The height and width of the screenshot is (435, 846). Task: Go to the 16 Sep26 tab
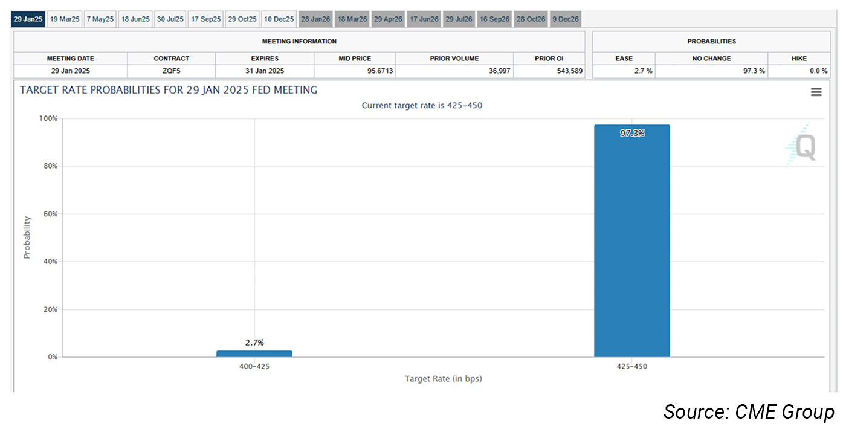[x=494, y=19]
